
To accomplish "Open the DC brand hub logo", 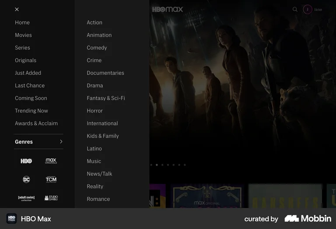I will point(26,180).
